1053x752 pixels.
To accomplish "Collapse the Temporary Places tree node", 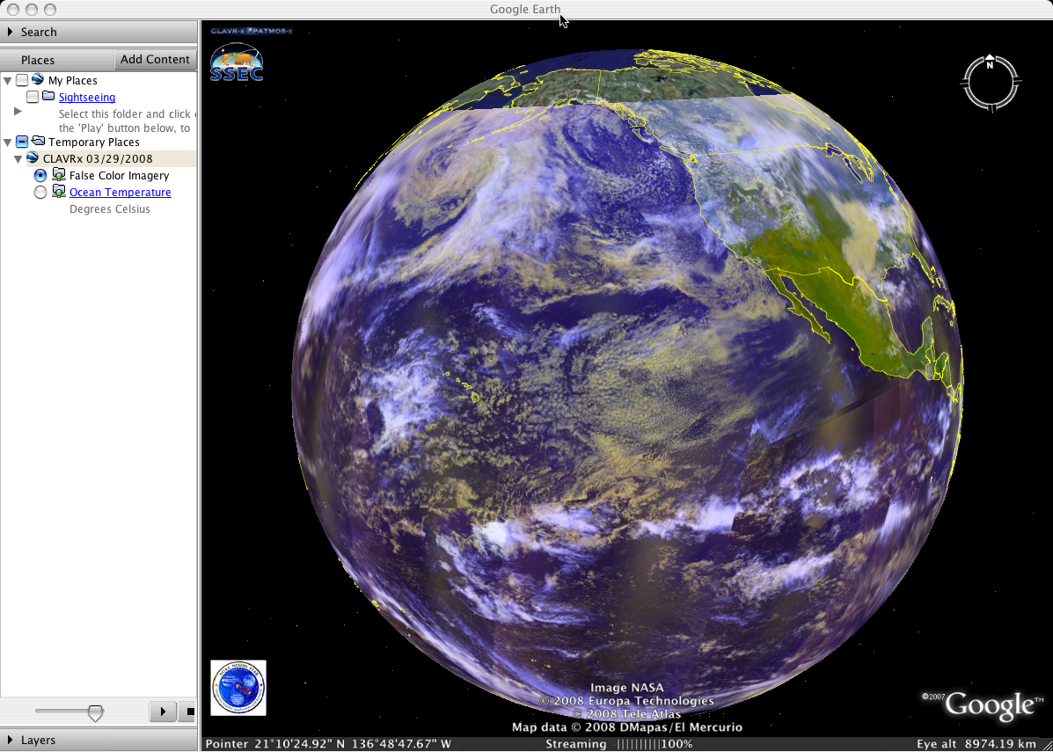I will click(x=8, y=142).
